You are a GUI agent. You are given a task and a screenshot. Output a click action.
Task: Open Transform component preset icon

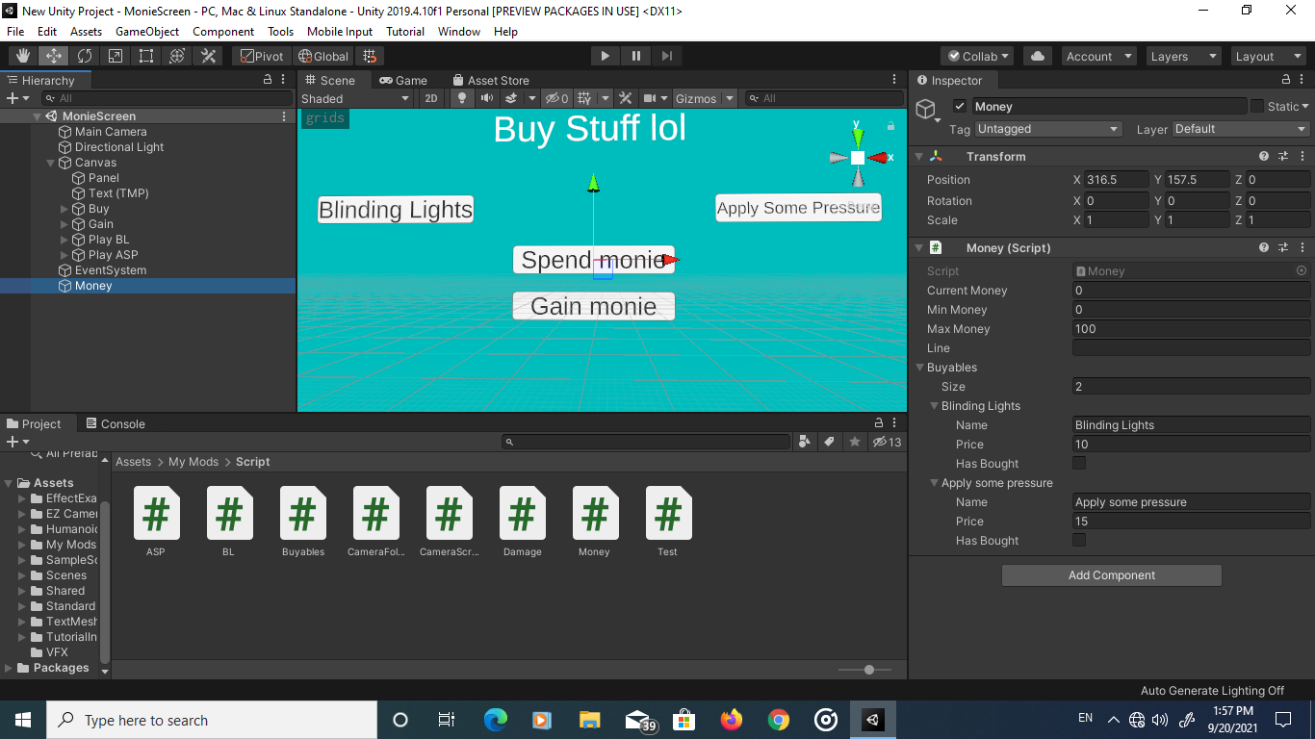coord(1283,156)
